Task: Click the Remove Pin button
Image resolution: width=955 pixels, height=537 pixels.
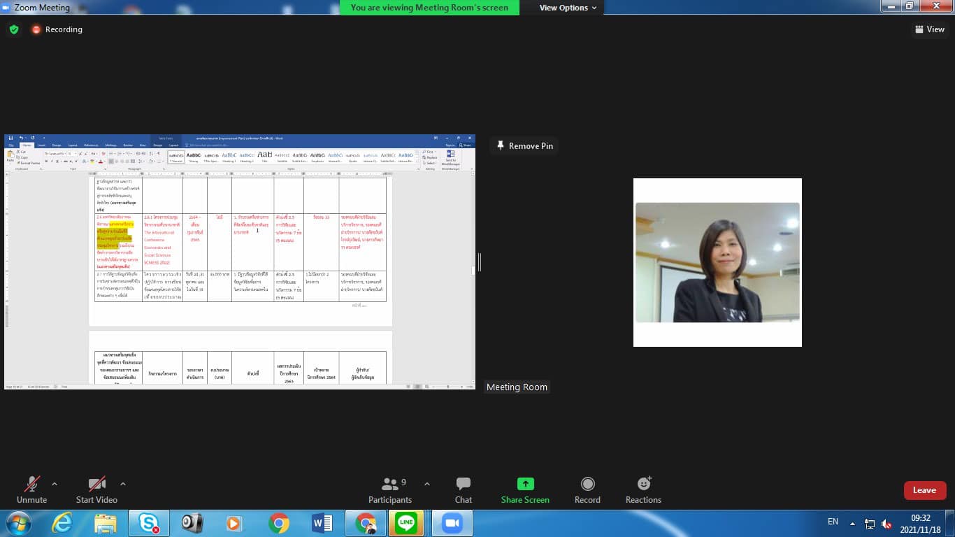Action: tap(525, 145)
